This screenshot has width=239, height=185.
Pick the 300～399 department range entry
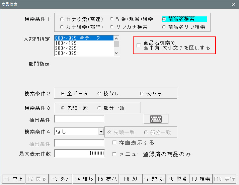84,53
